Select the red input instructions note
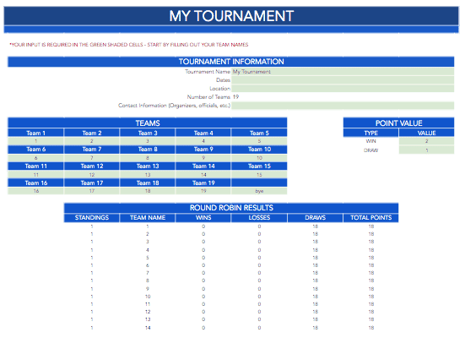465x338 pixels. [129, 45]
